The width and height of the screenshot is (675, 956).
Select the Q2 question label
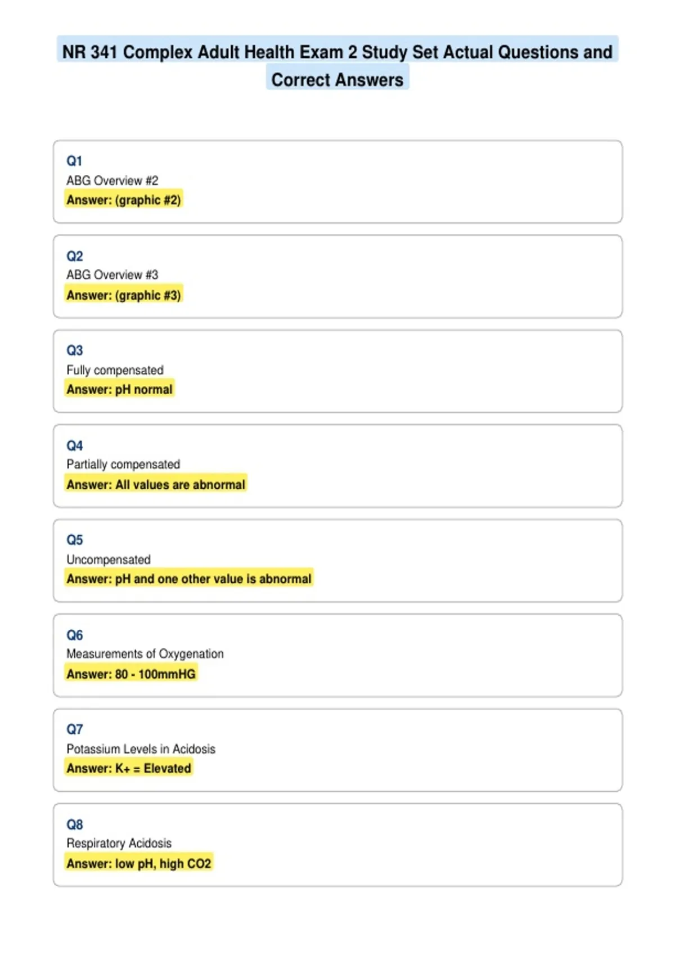(x=74, y=256)
